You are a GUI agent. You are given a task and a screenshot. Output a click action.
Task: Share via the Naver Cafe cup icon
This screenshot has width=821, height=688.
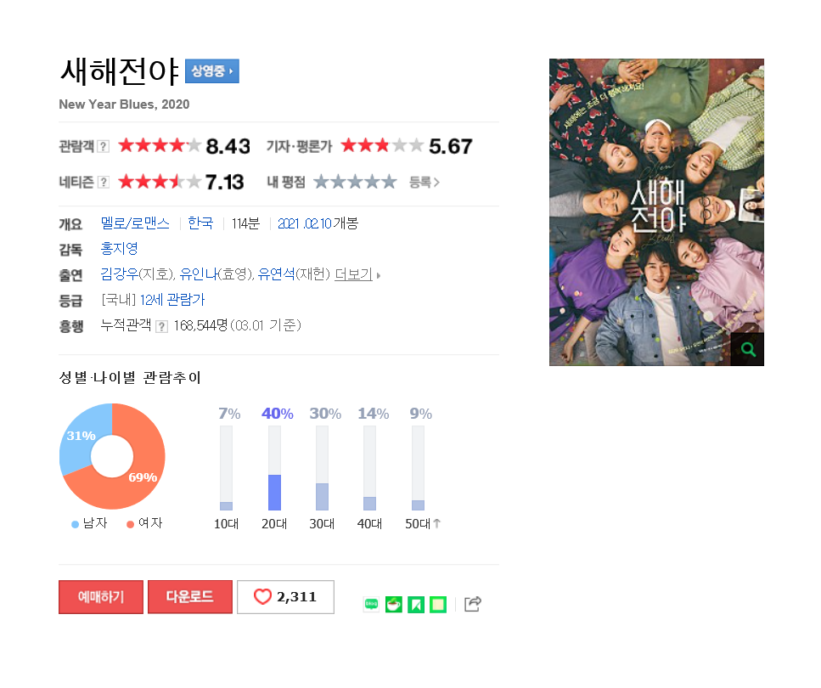pyautogui.click(x=394, y=604)
